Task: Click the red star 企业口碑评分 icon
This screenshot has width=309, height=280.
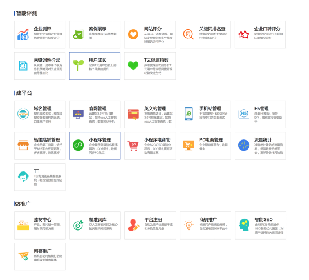Action: click(244, 34)
